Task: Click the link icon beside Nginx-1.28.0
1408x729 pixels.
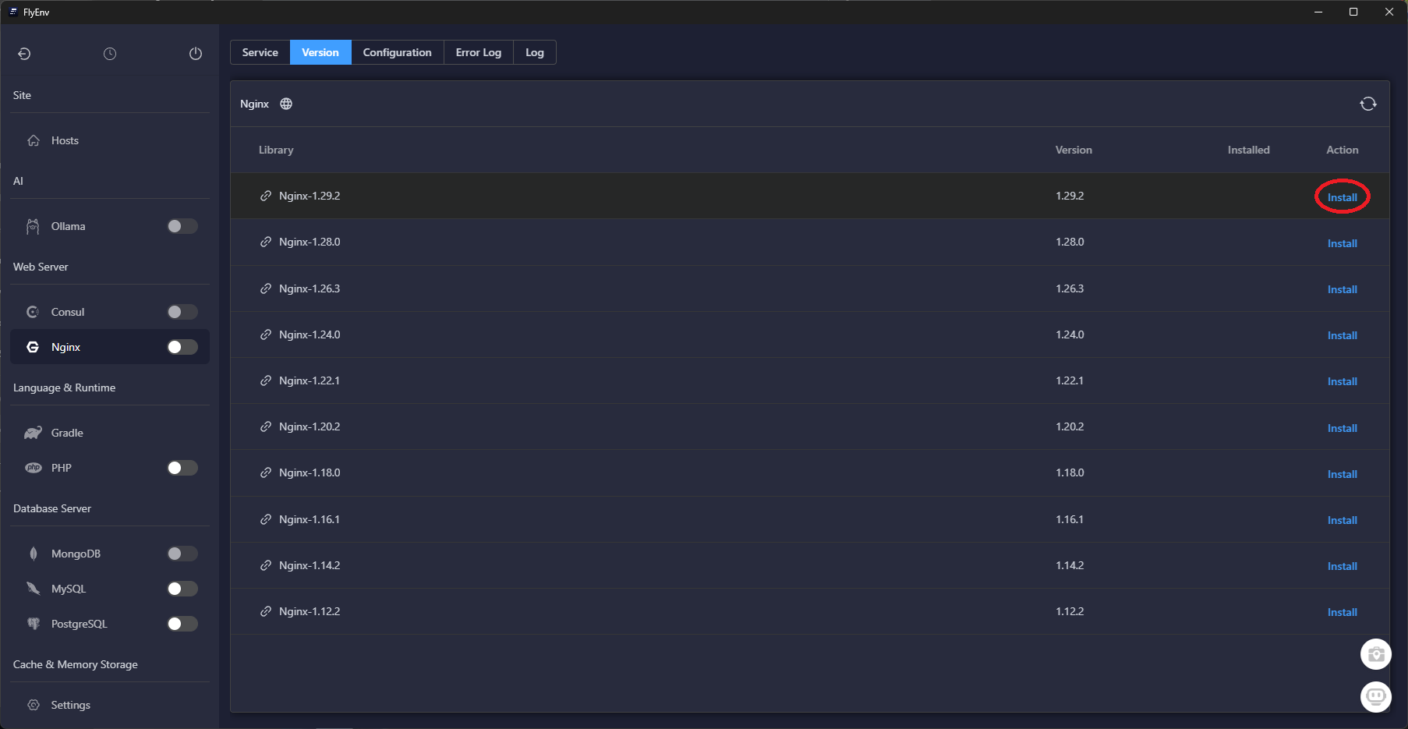Action: pyautogui.click(x=266, y=242)
